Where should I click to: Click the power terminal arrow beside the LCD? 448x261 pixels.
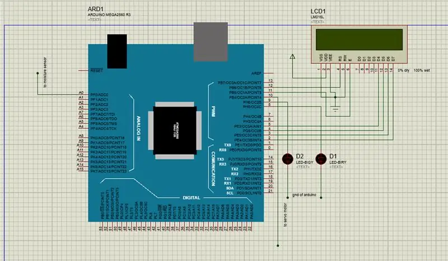pos(292,57)
